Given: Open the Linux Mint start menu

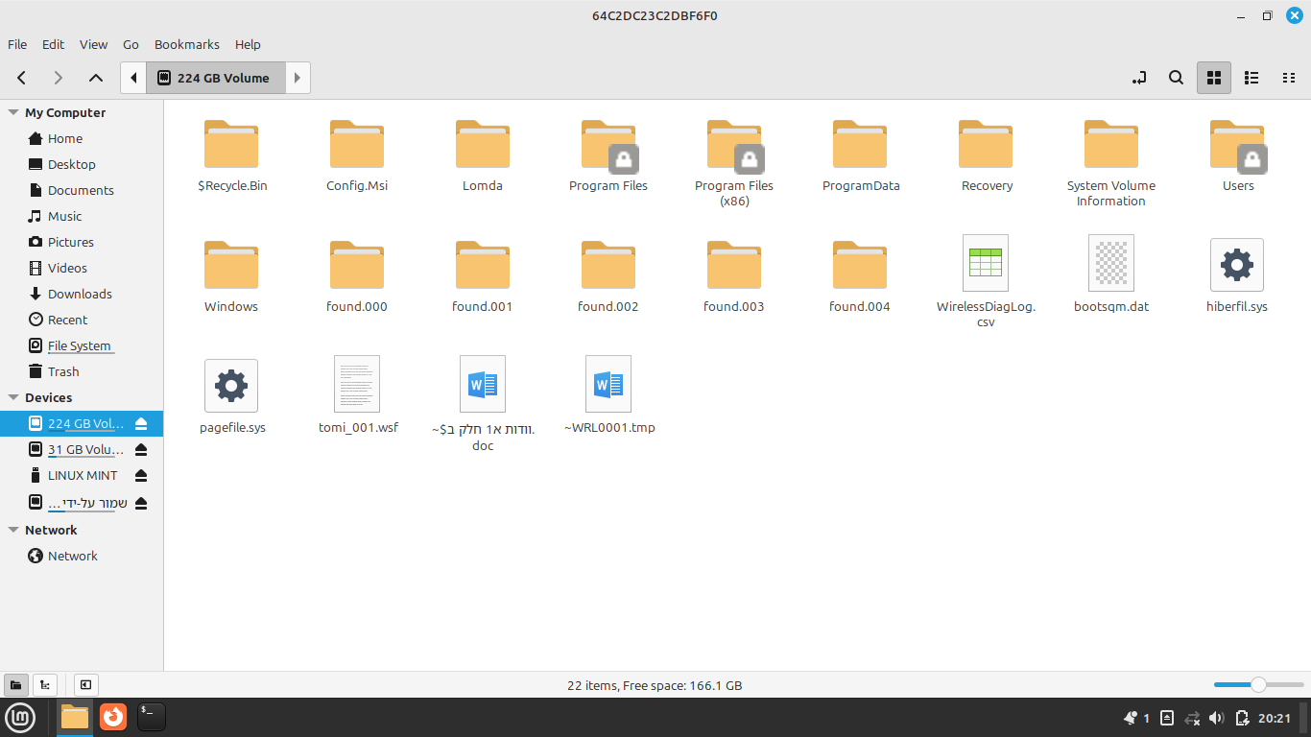Looking at the screenshot, I should [x=21, y=717].
